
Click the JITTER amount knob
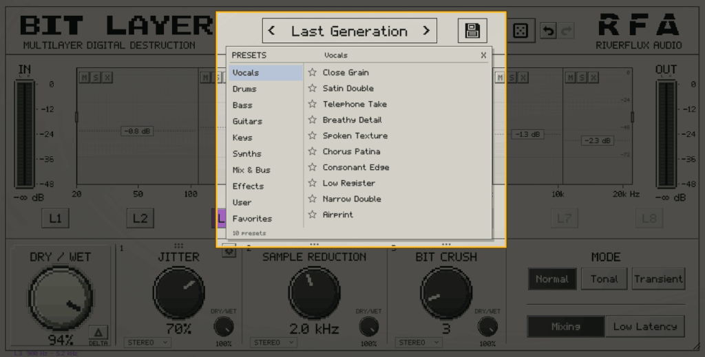point(178,293)
